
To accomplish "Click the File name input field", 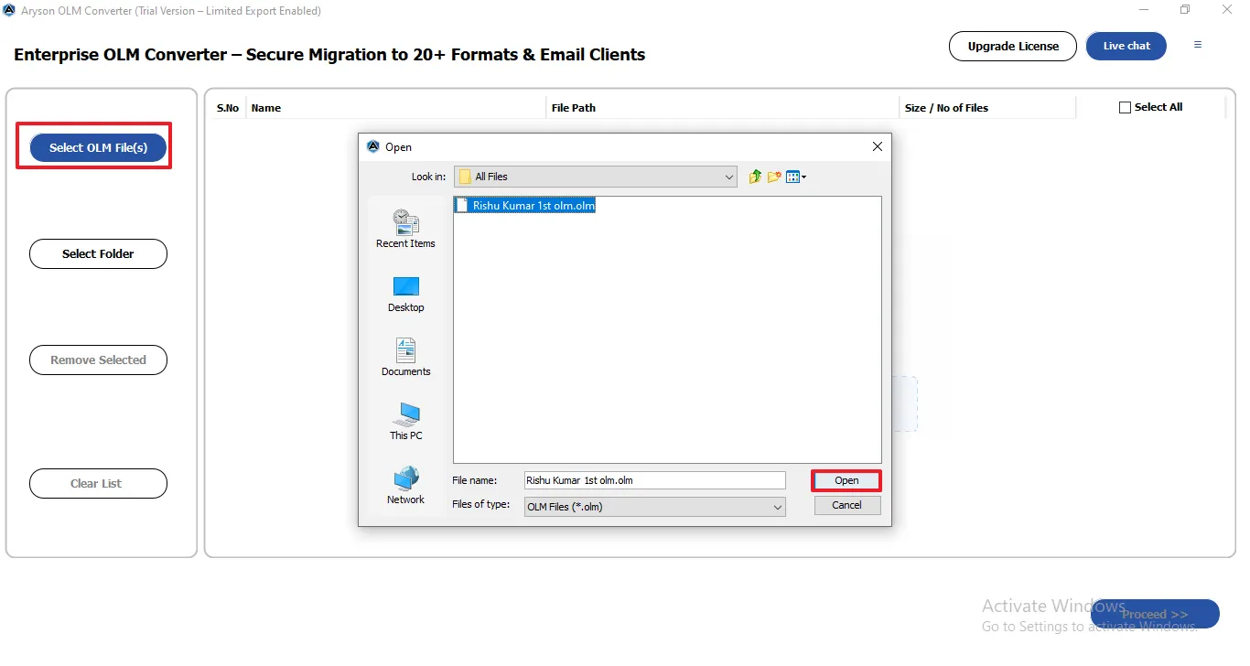I will point(654,480).
